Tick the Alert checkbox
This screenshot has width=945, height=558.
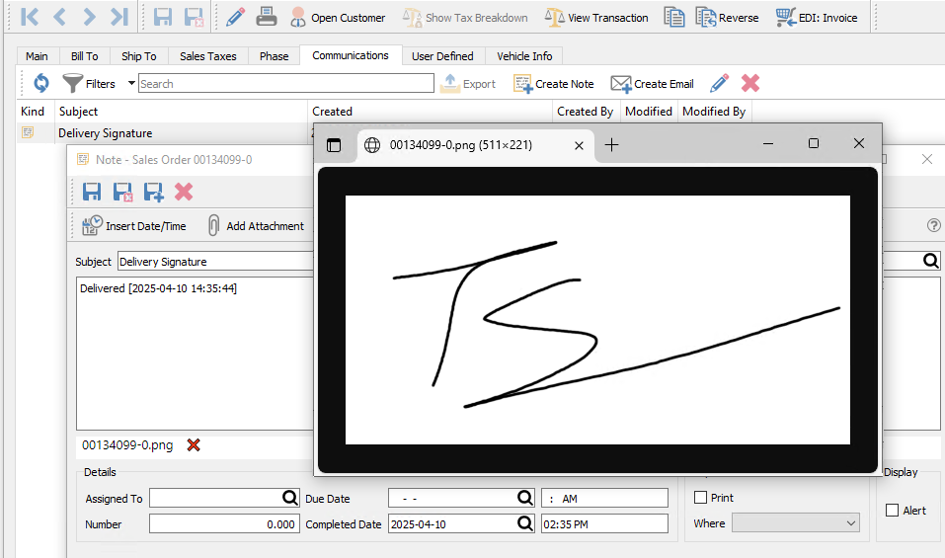point(893,511)
